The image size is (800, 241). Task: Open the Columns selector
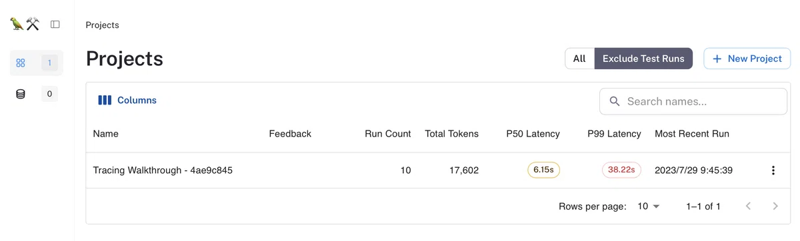pos(127,101)
